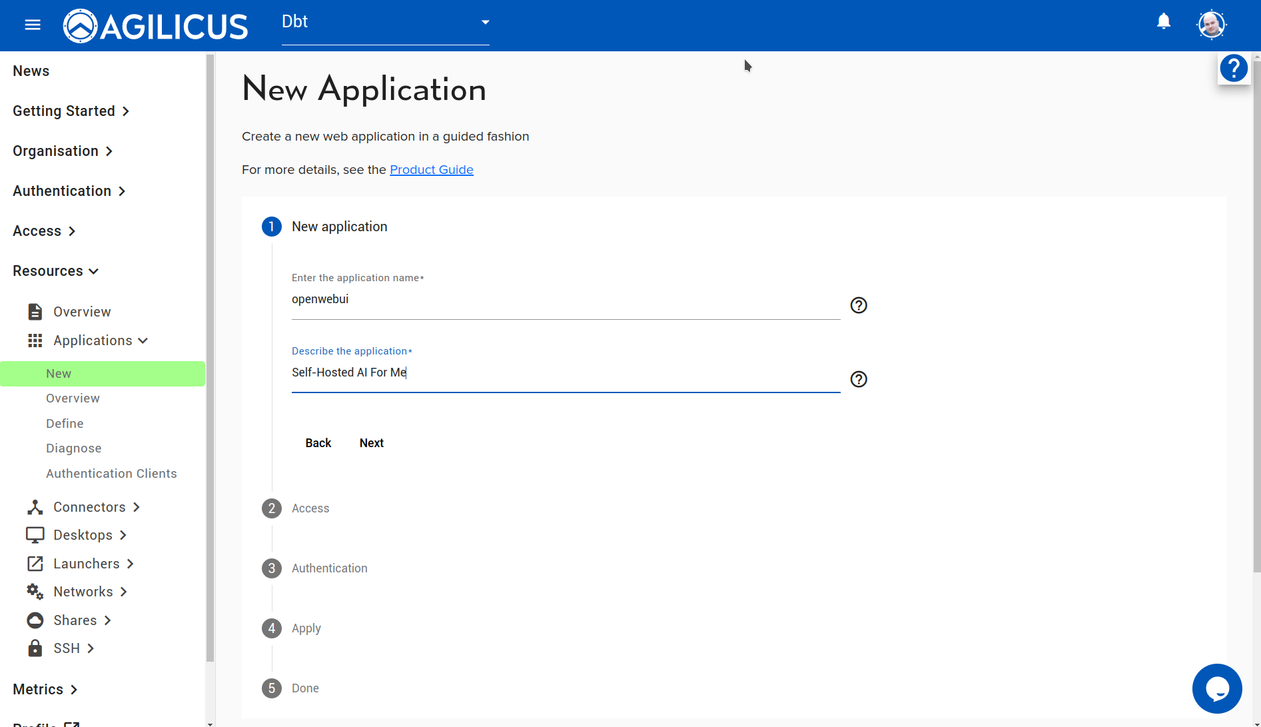Open help for application description field
The height and width of the screenshot is (727, 1261).
[859, 379]
